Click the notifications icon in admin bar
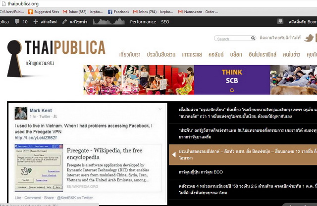The width and height of the screenshot is (317, 206). coord(280,21)
